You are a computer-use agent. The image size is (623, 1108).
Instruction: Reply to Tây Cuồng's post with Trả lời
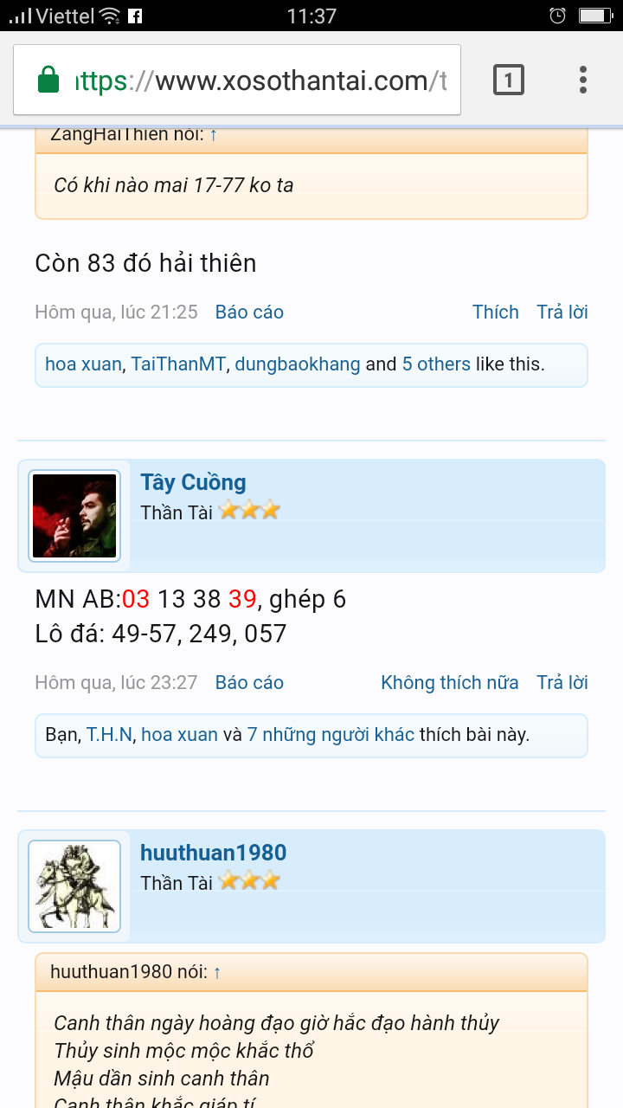click(x=562, y=683)
